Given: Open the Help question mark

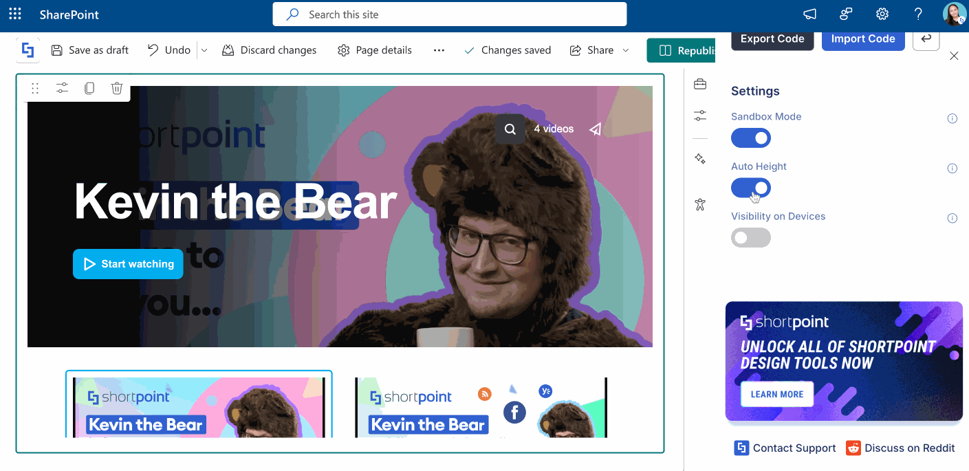Looking at the screenshot, I should click(x=918, y=14).
